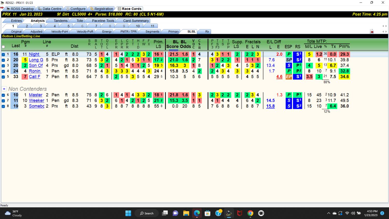Toggle checkbox for row 3 Son Of
Viewport: 389px width, 219px height.
(x=3, y=66)
